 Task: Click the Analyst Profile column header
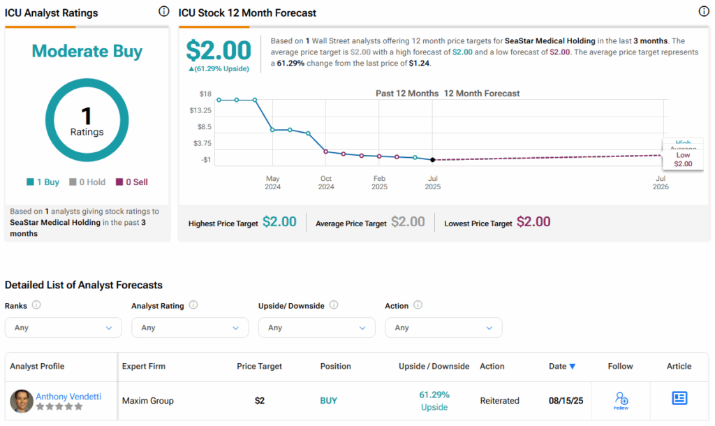[37, 366]
